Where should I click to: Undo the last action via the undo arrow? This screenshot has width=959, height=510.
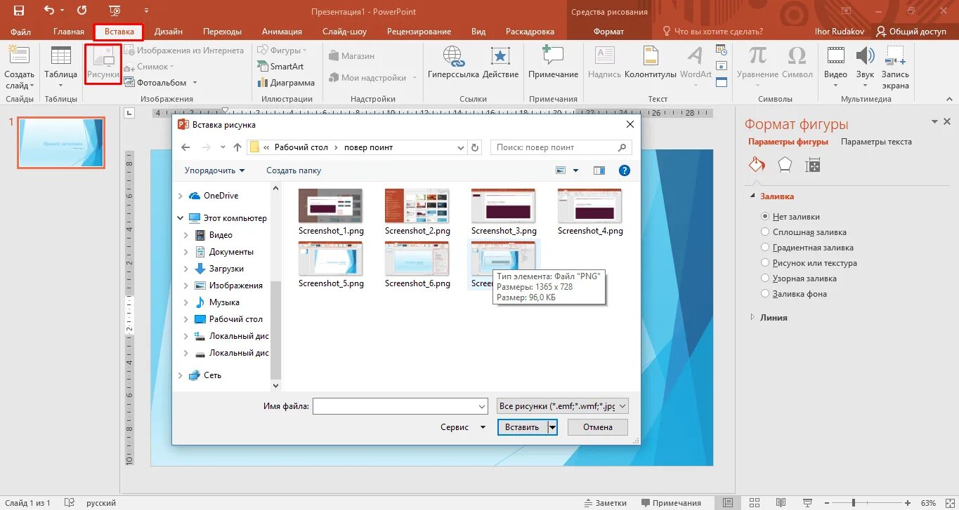tap(48, 11)
